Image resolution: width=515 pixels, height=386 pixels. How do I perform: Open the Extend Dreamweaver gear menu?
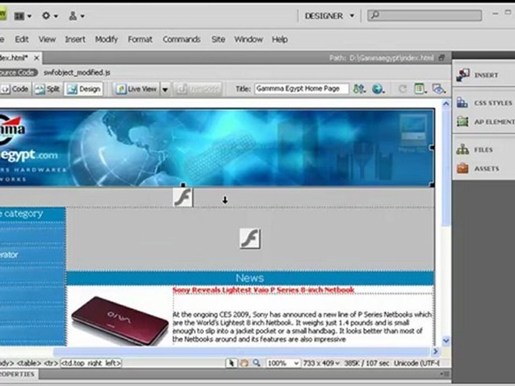tap(50, 16)
